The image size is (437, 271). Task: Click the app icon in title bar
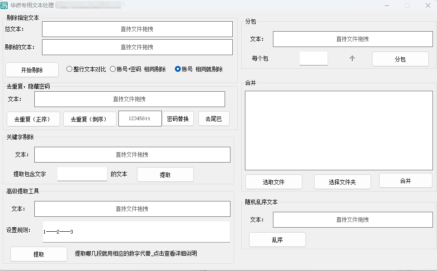point(5,5)
